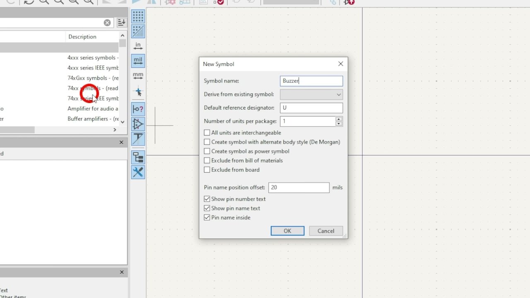Open Derive from existing symbol dropdown
Image resolution: width=530 pixels, height=298 pixels.
(311, 94)
